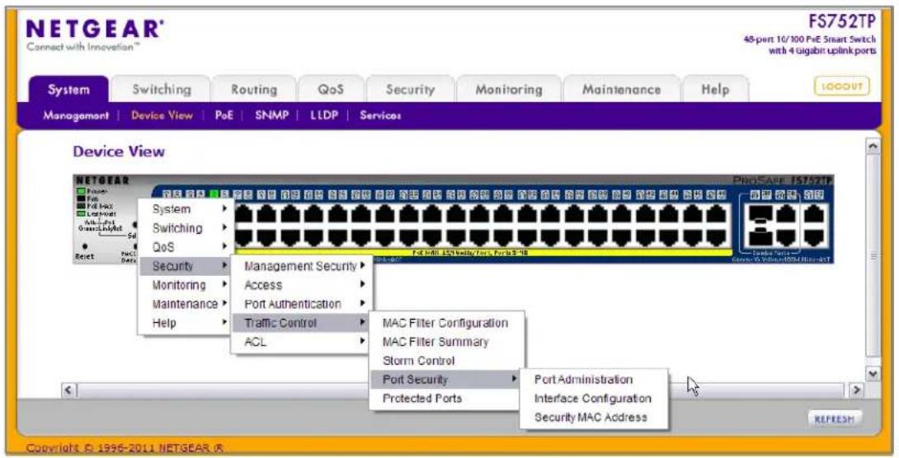Viewport: 899px width, 458px height.
Task: Click the green lit port indicator
Action: [x=215, y=194]
